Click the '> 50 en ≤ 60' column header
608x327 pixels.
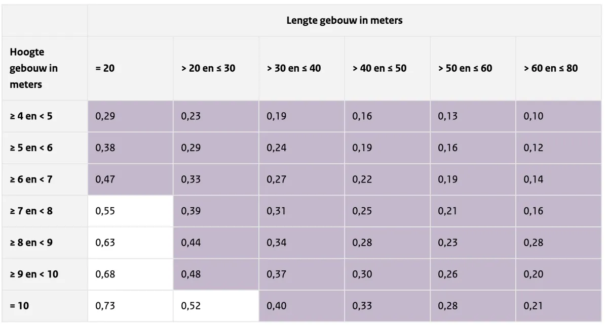465,68
